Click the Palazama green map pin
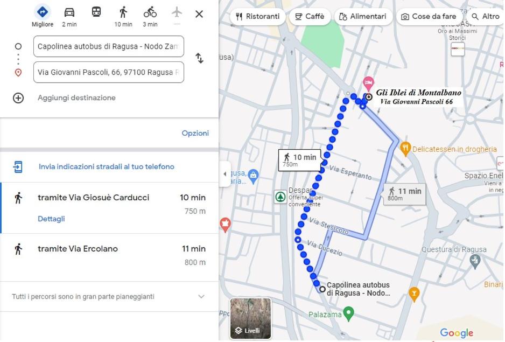This screenshot has height=342, width=505. (348, 313)
